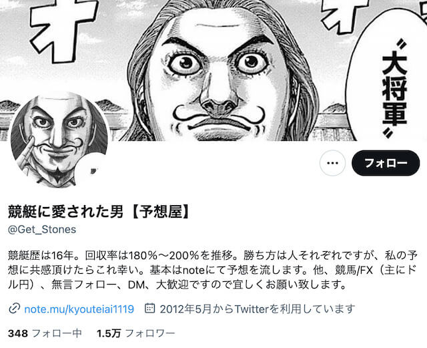This screenshot has height=348, width=427.
Task: Click the large オ katakana in banner's left
Action: (64, 29)
